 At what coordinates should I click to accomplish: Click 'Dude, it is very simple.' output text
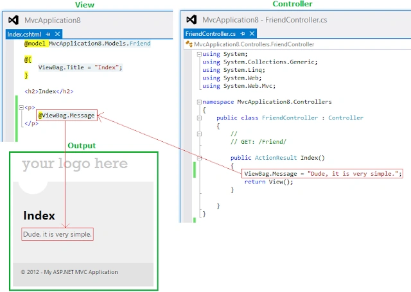(57, 234)
